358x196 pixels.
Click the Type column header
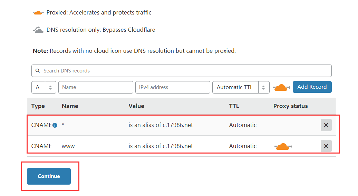pyautogui.click(x=38, y=106)
